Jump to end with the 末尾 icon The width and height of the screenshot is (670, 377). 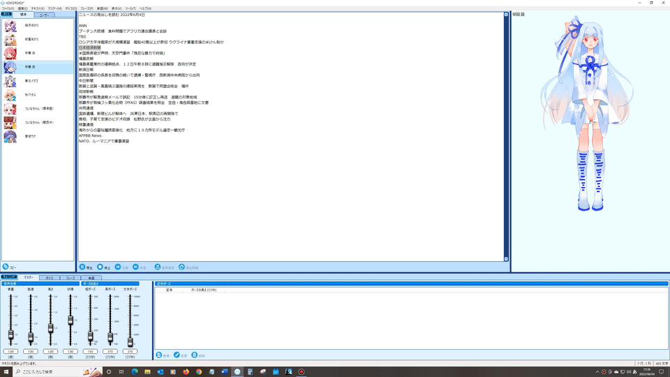coord(135,267)
